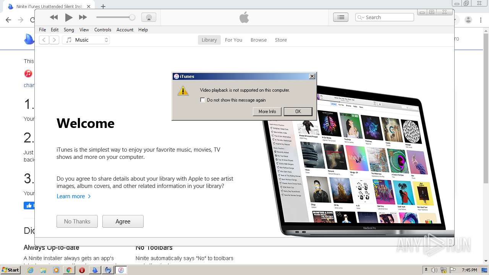Image resolution: width=489 pixels, height=275 pixels.
Task: Close the iTunes warning dialog
Action: 312,76
